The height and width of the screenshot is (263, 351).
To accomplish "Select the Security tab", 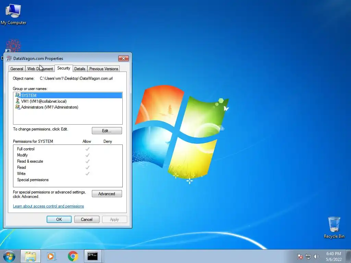I will (63, 68).
